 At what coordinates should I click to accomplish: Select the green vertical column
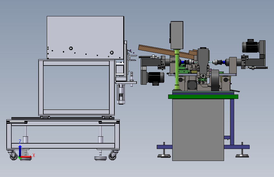click(177, 70)
